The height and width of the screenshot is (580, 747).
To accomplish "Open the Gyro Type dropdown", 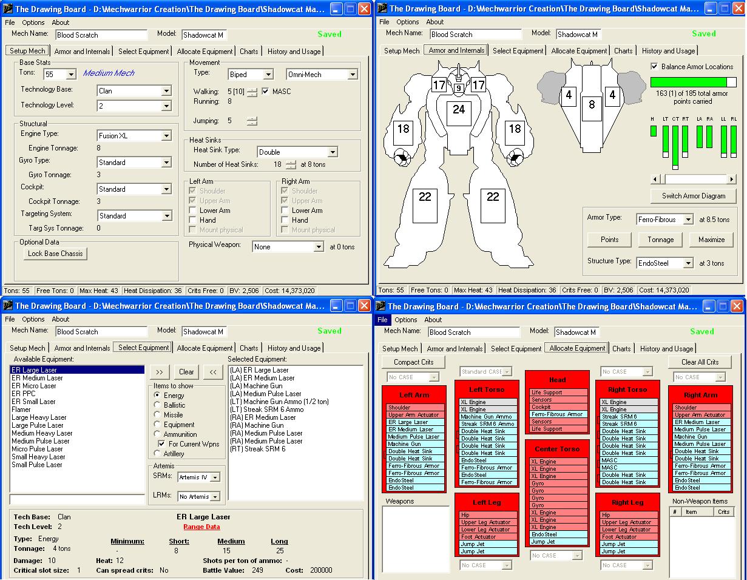I will 166,163.
